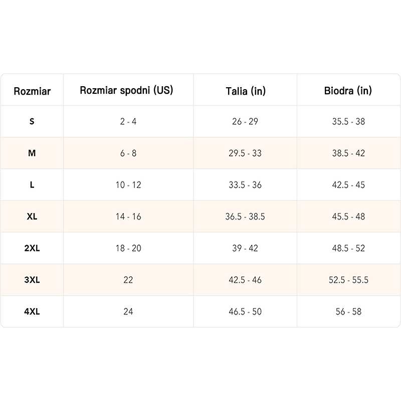Image resolution: width=401 pixels, height=401 pixels.
Task: Select hips value 52.5 - 55.5
Action: (348, 280)
